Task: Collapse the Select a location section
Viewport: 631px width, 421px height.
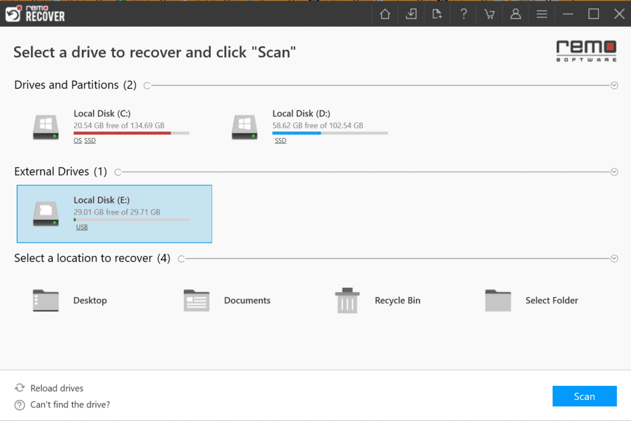Action: pyautogui.click(x=614, y=258)
